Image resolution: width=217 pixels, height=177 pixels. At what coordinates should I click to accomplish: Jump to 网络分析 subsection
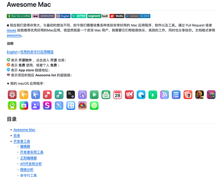pos(27,169)
